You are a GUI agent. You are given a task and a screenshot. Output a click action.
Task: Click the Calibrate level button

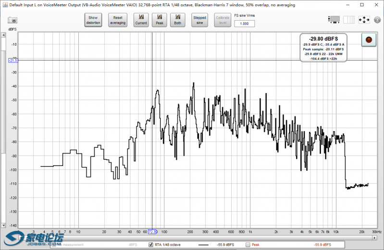[223, 20]
